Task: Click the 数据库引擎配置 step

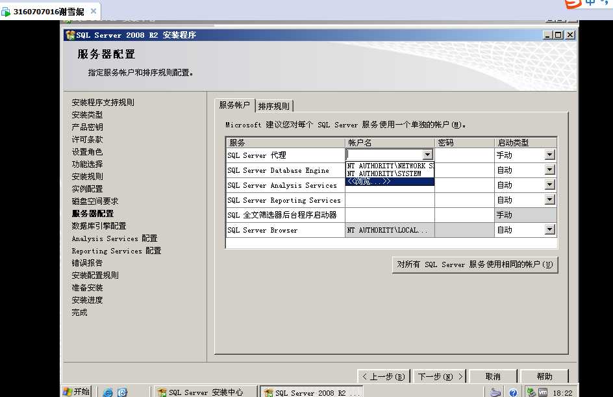Action: (x=99, y=225)
